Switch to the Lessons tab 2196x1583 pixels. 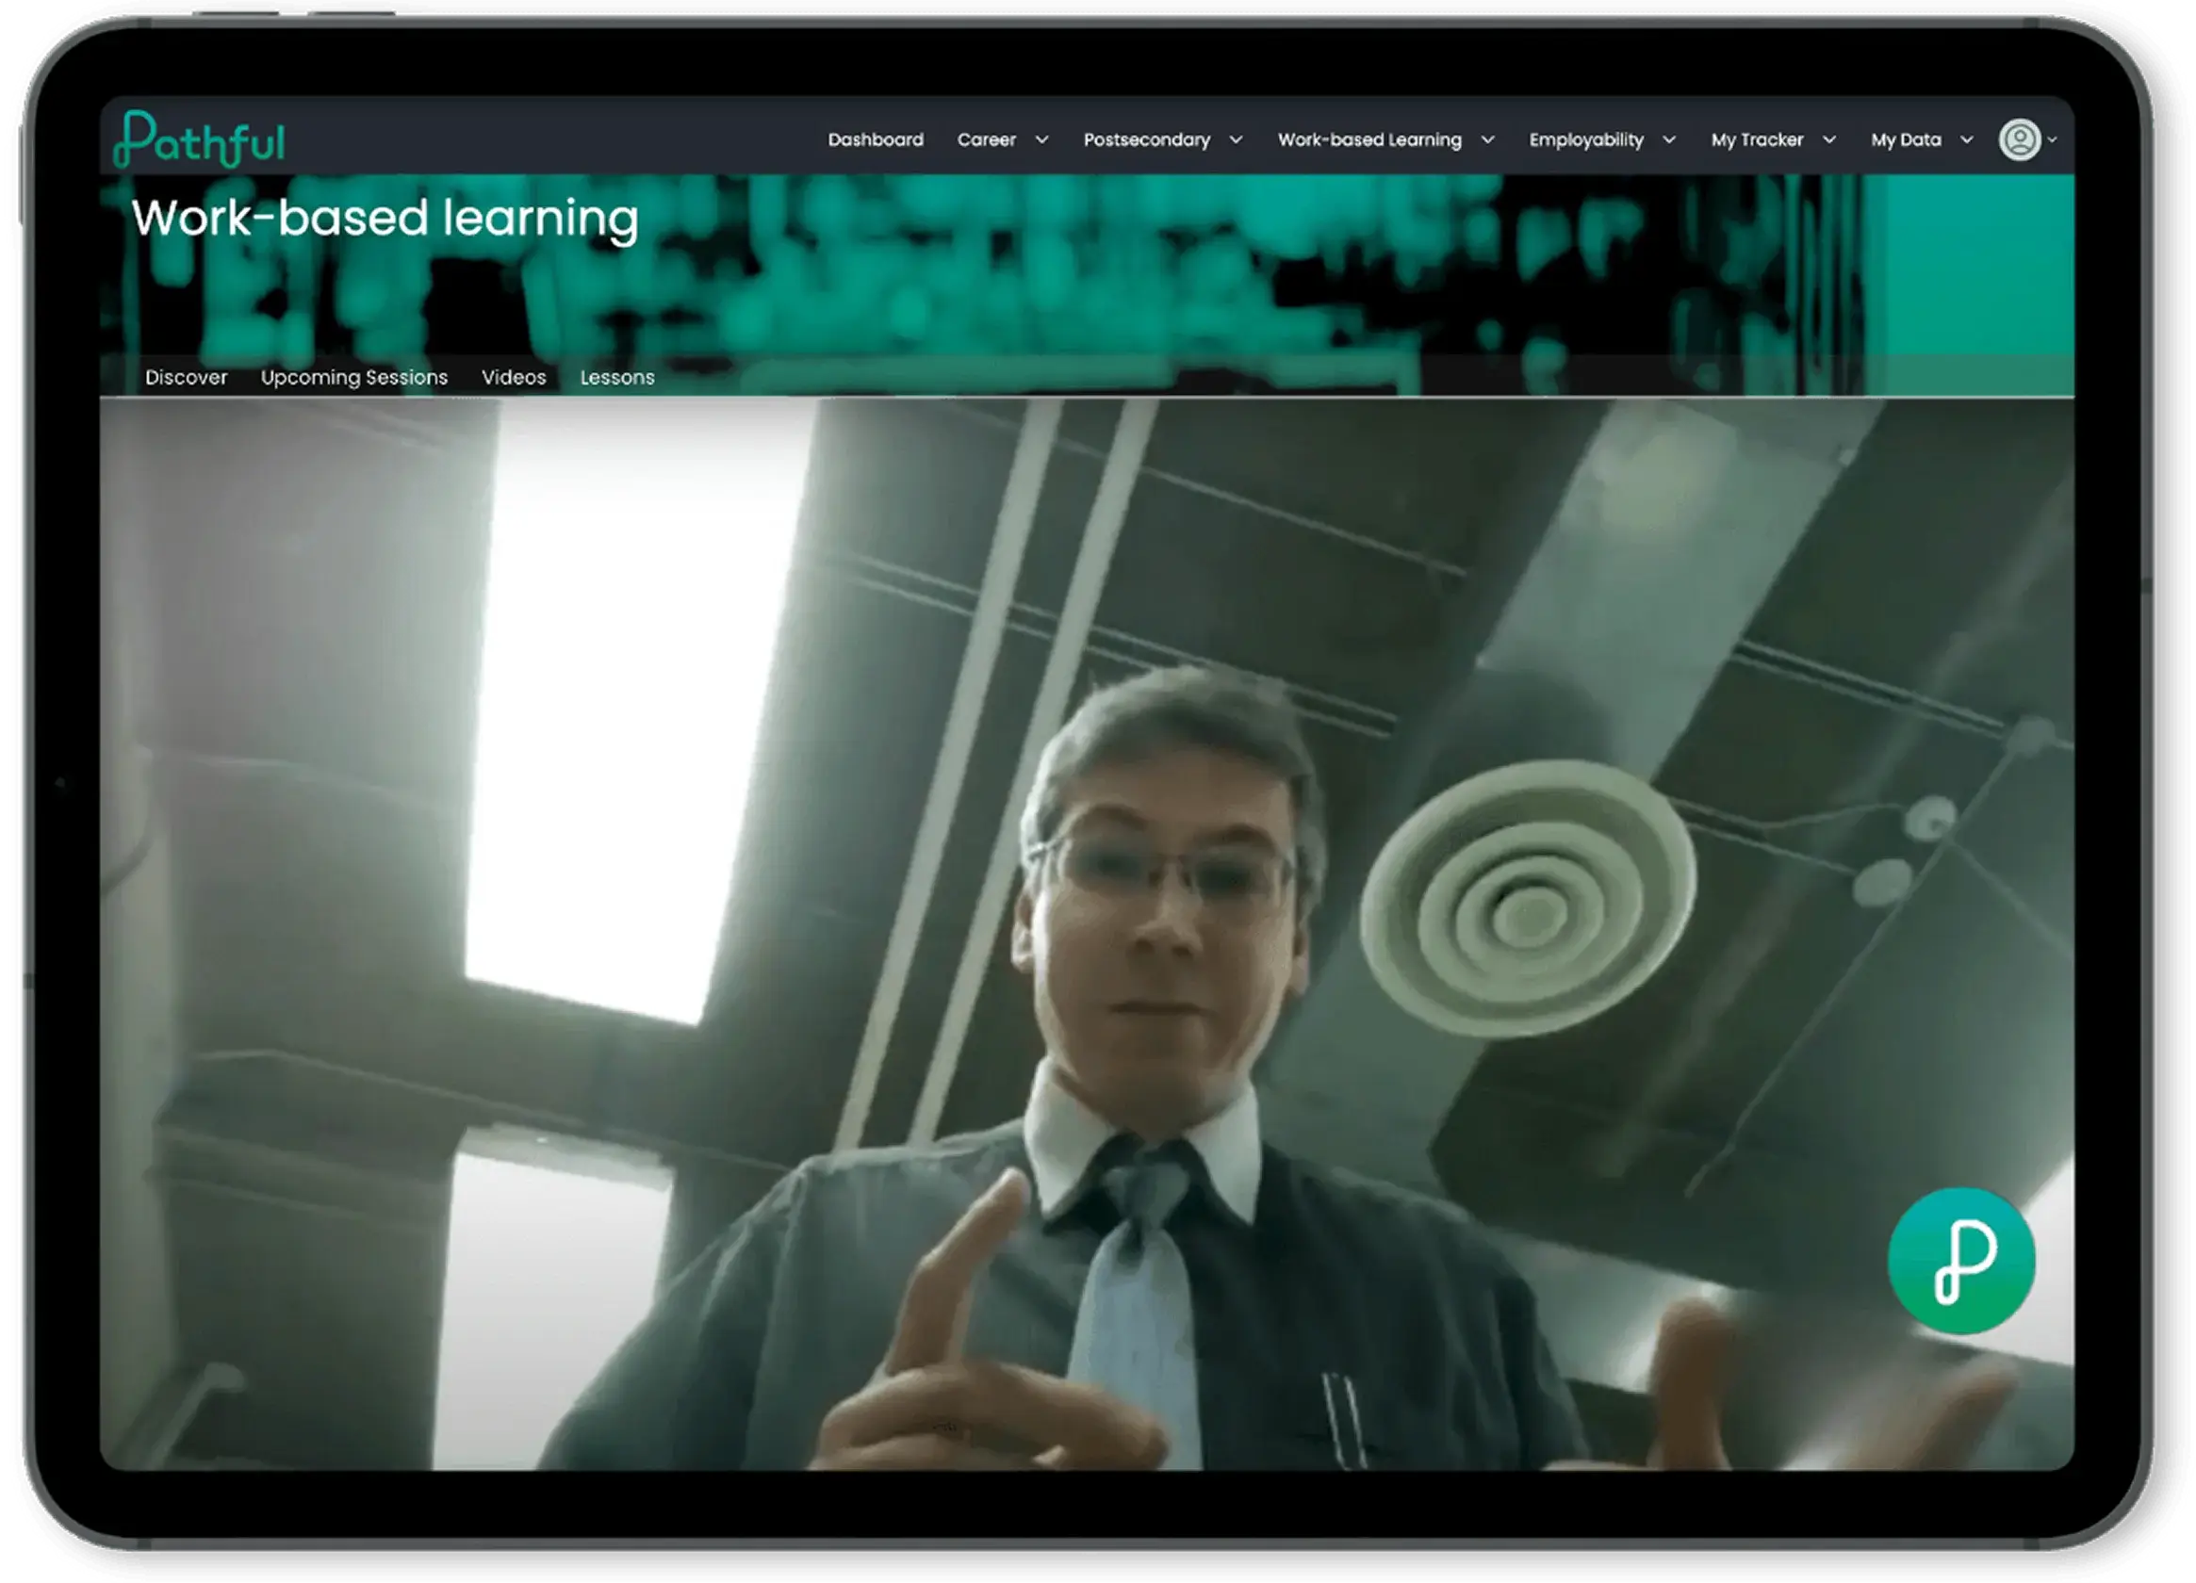[x=616, y=377]
